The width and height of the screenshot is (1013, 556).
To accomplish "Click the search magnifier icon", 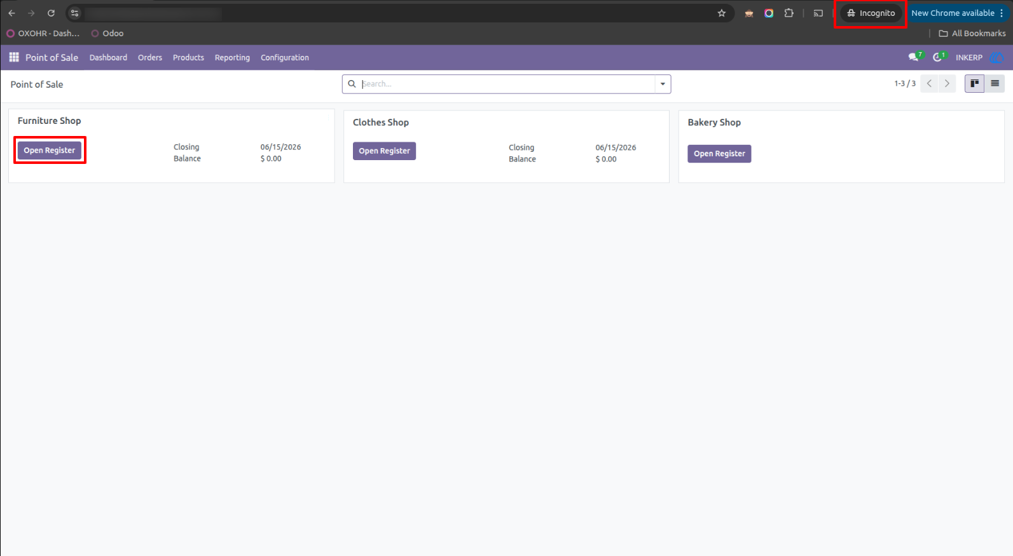I will 352,84.
